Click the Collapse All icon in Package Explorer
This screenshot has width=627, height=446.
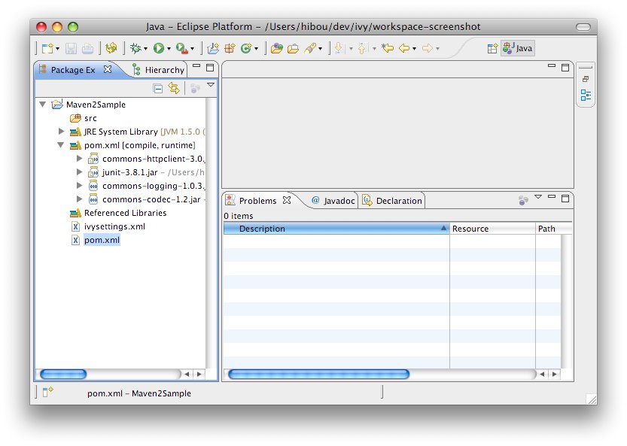pos(158,88)
